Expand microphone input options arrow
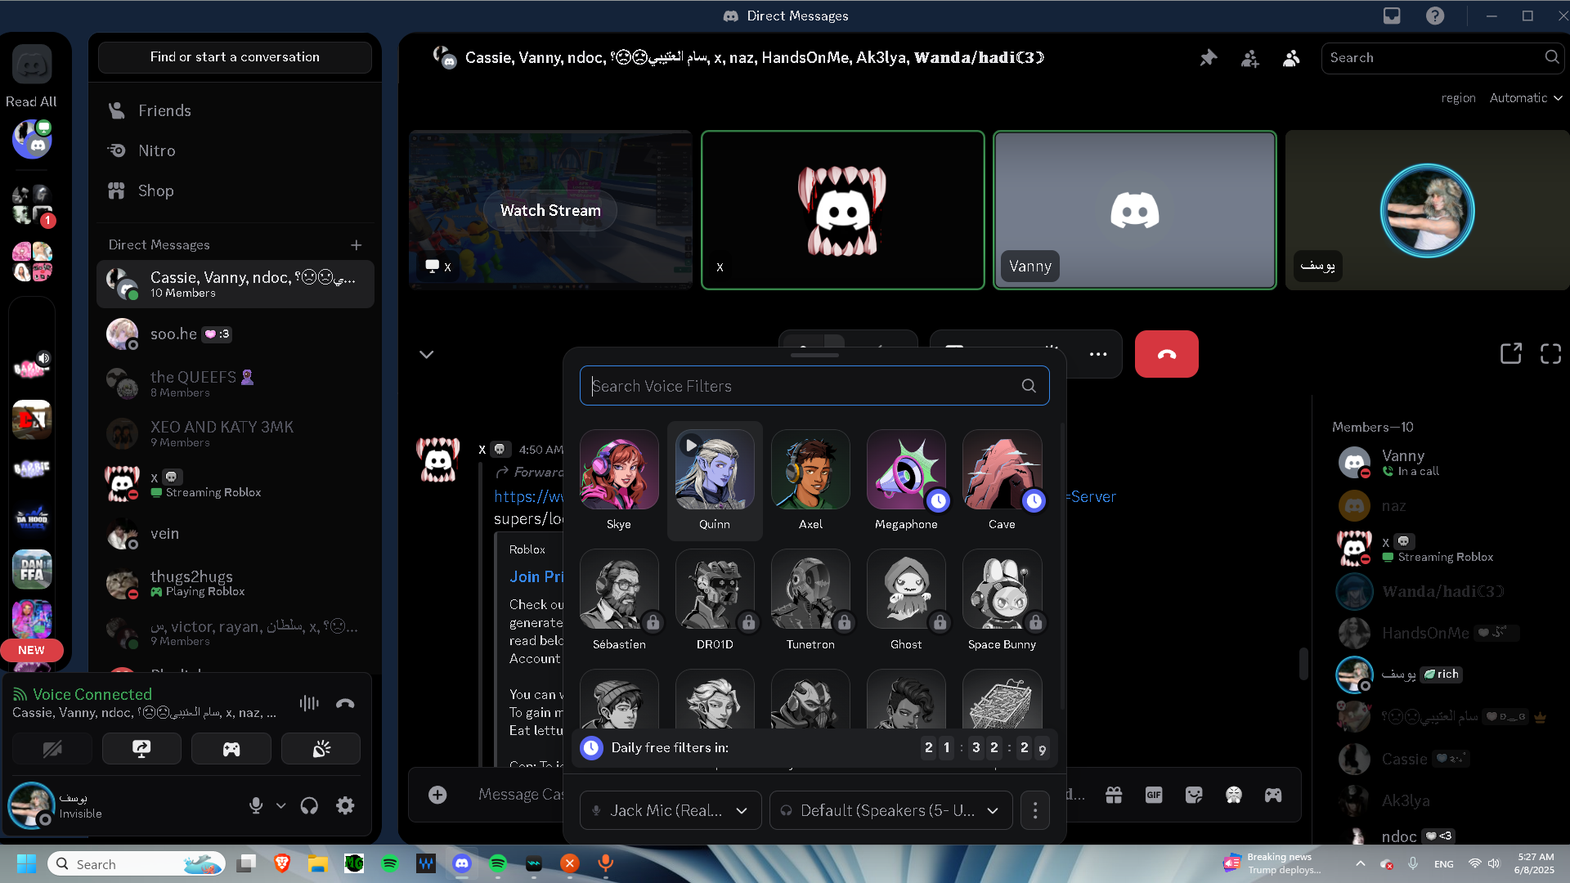 tap(280, 805)
